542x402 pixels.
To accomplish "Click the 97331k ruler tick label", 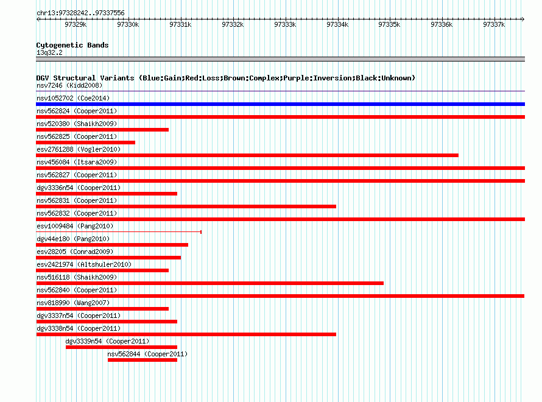I will 180,24.
